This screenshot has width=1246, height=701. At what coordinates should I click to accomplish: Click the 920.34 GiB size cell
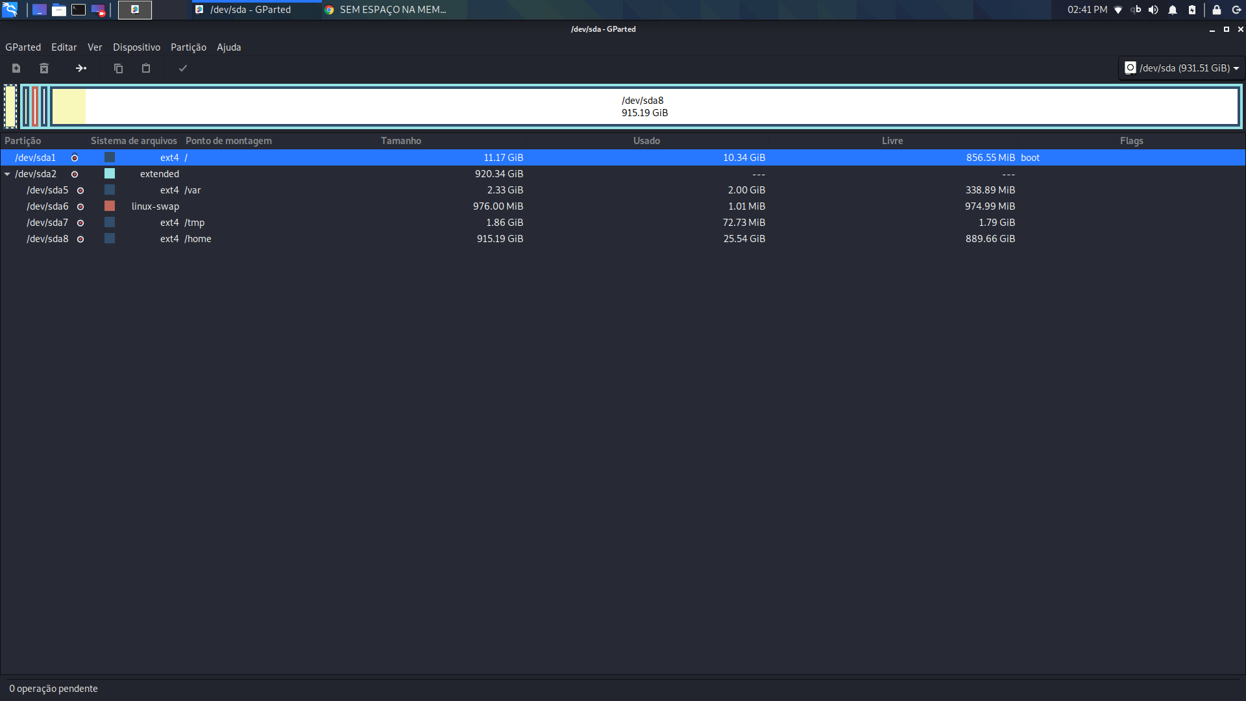tap(499, 174)
